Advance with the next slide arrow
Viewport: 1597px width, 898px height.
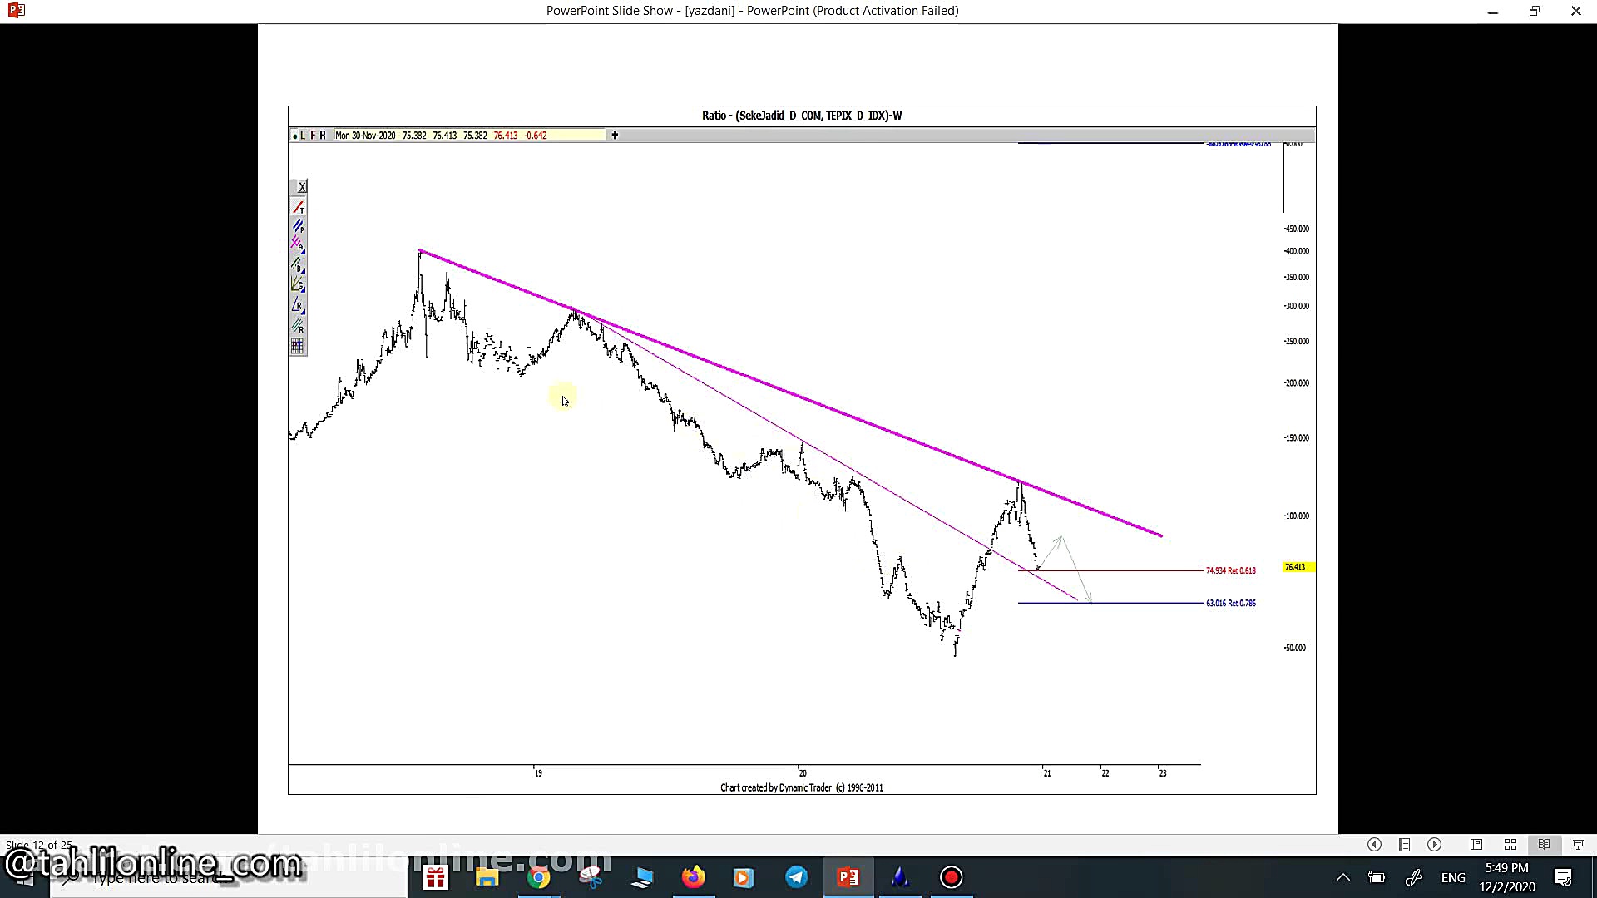(x=1435, y=845)
